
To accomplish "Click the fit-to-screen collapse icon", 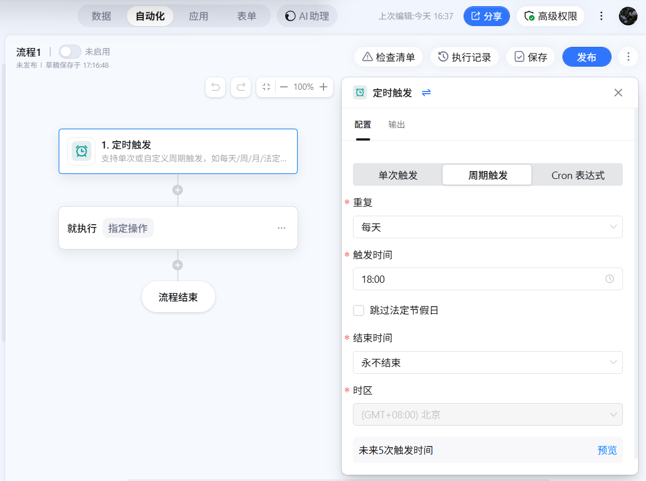I will [267, 87].
